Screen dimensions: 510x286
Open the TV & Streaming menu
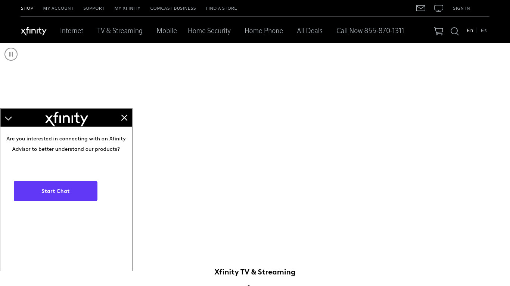[x=120, y=31]
